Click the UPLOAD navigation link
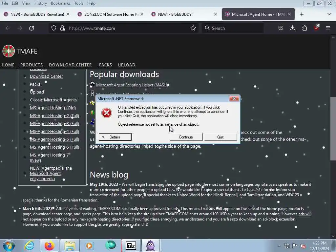This screenshot has width=336, height=252. [127, 65]
